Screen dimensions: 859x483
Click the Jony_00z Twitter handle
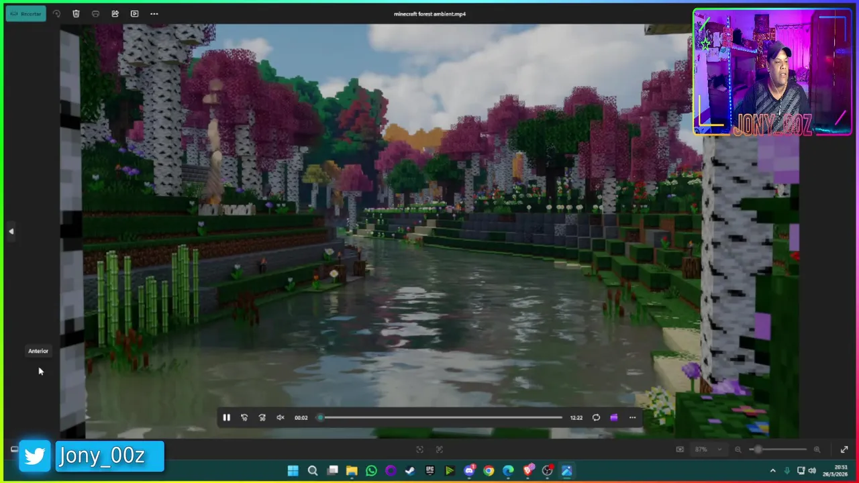[102, 455]
